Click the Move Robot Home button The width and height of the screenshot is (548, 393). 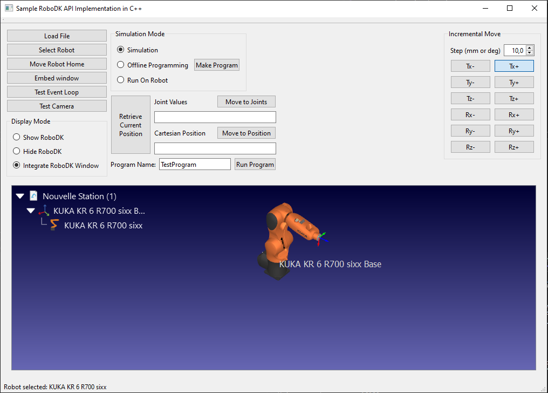click(x=57, y=64)
